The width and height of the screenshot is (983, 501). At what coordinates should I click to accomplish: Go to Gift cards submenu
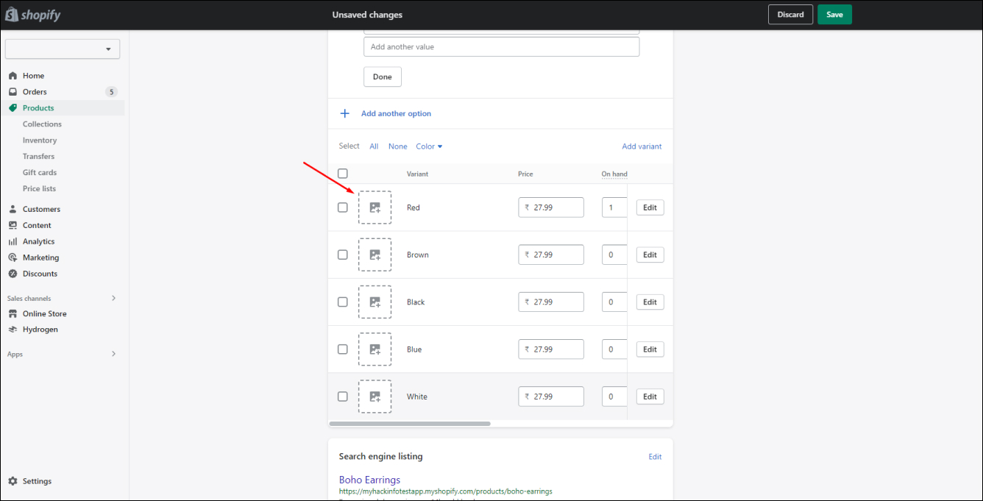coord(40,173)
